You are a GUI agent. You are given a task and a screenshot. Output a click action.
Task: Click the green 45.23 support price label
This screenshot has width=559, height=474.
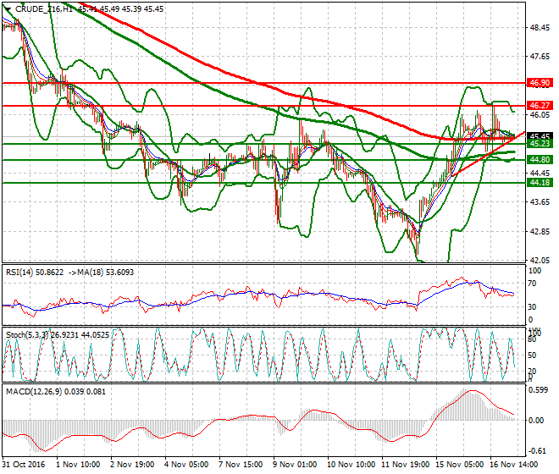[x=540, y=144]
